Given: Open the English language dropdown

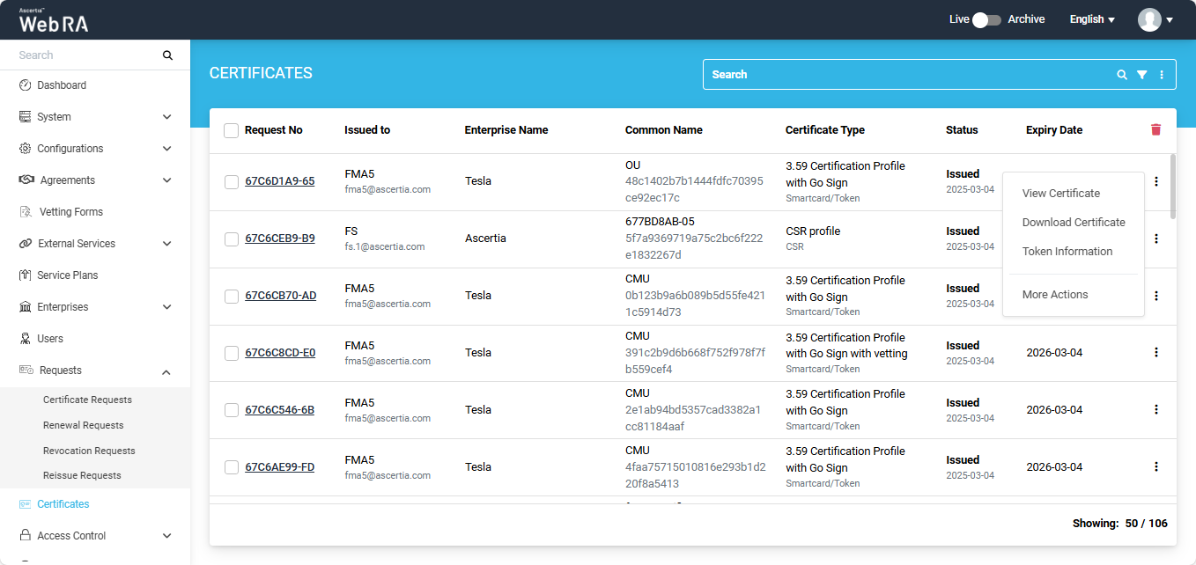Looking at the screenshot, I should point(1091,19).
